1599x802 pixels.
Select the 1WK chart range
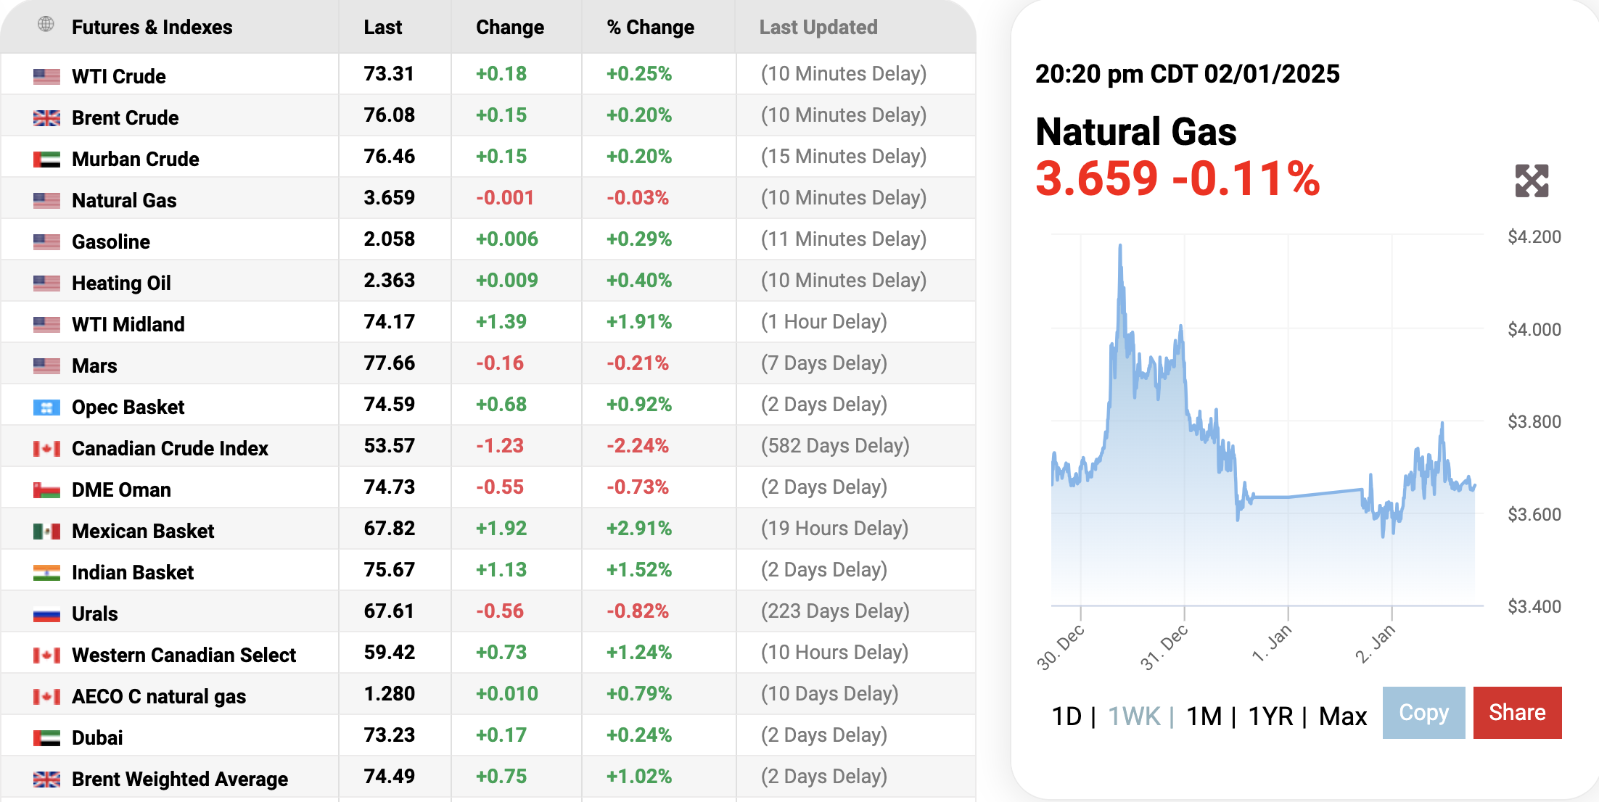pos(1134,716)
